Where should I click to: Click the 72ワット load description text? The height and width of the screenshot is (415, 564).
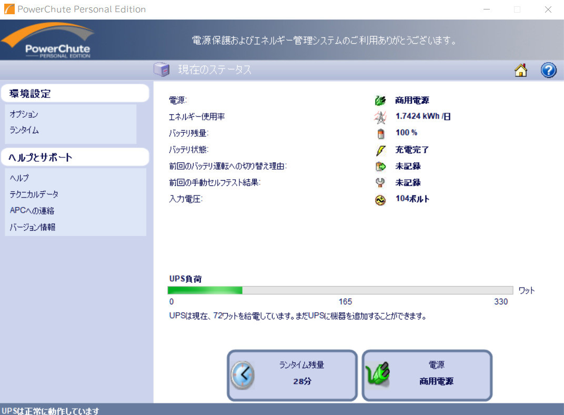(x=298, y=316)
